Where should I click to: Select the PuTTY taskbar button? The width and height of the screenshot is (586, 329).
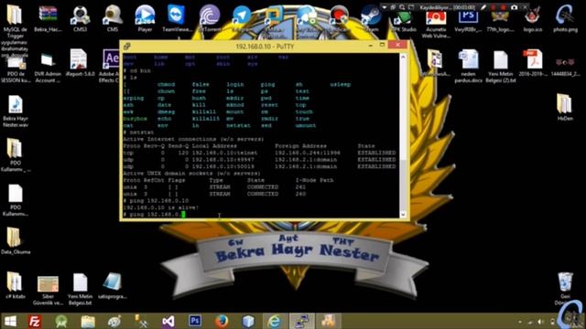(302, 321)
